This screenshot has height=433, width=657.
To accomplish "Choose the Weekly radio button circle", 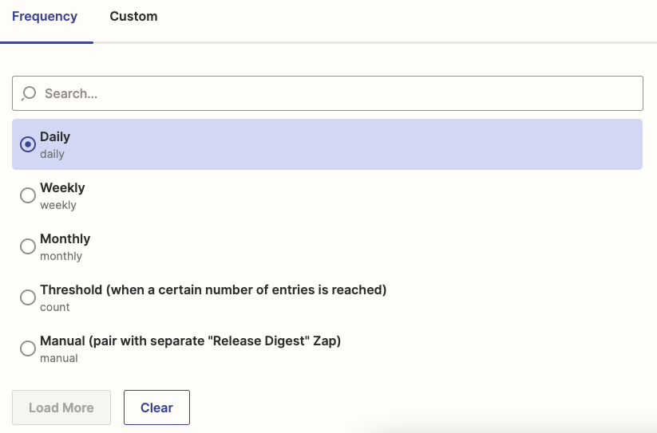I will 28,195.
